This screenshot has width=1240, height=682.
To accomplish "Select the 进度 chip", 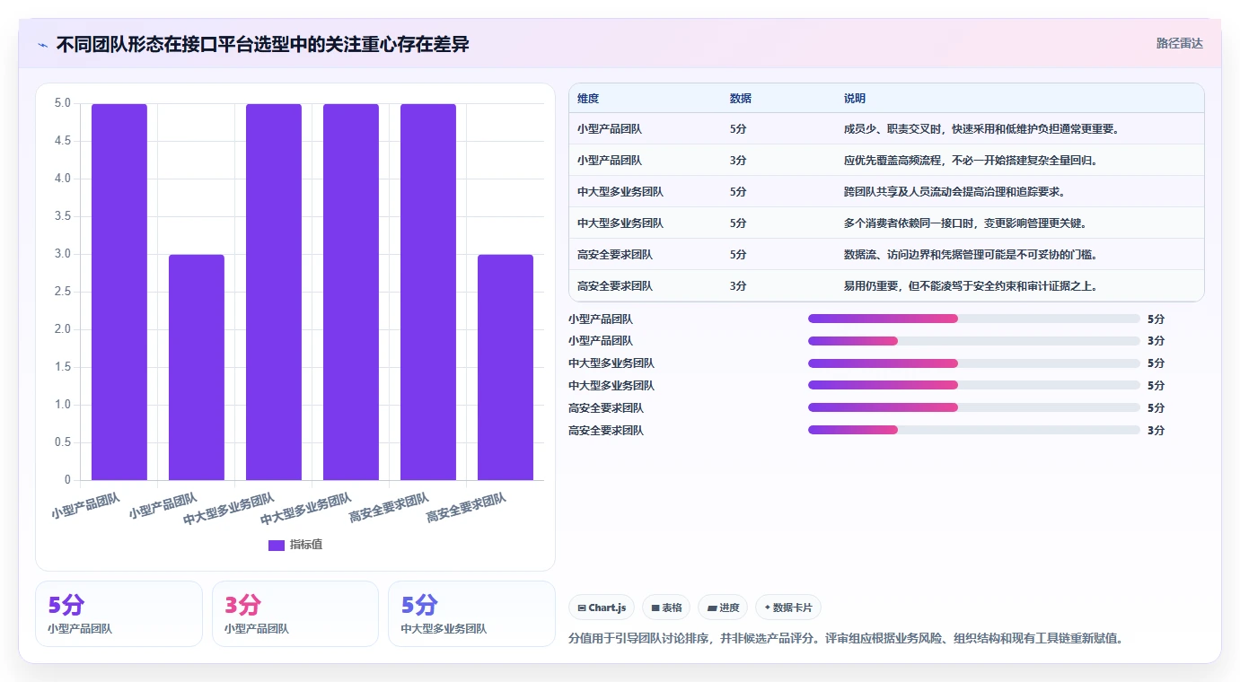I will [723, 608].
